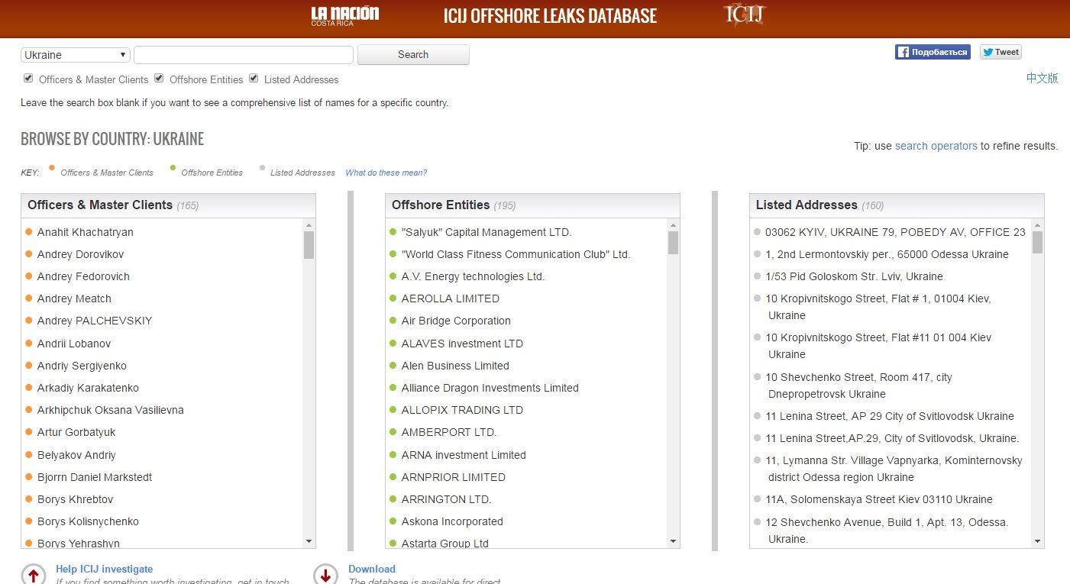Switch to Chinese version link
This screenshot has height=584, width=1070.
click(x=1042, y=78)
